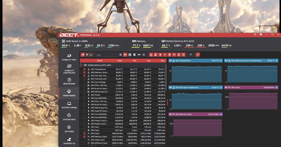Toggle CPU sensors filter icon
Image resolution: width=281 pixels, height=147 pixels.
point(121,55)
